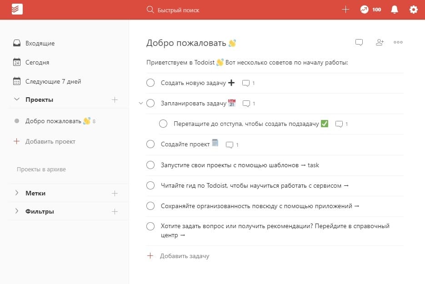This screenshot has width=425, height=284.
Task: Collapse the Проекты section
Action: click(x=17, y=100)
